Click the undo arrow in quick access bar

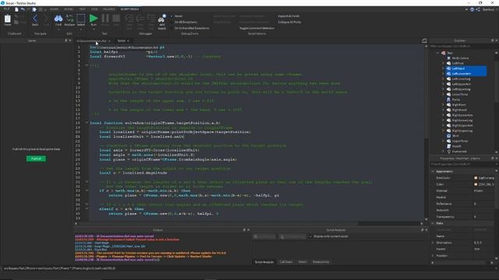point(23,9)
